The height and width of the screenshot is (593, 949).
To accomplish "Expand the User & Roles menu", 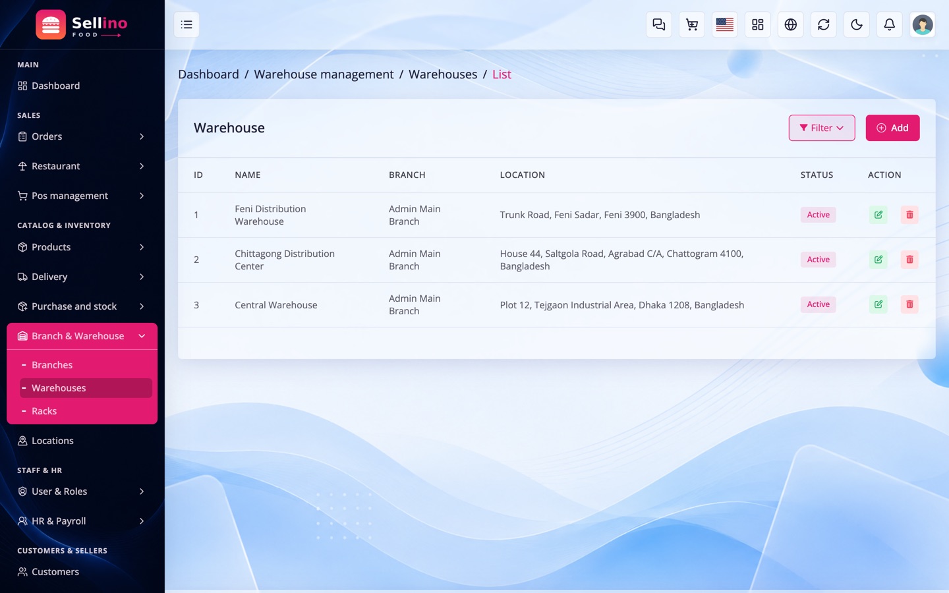I will click(x=82, y=492).
